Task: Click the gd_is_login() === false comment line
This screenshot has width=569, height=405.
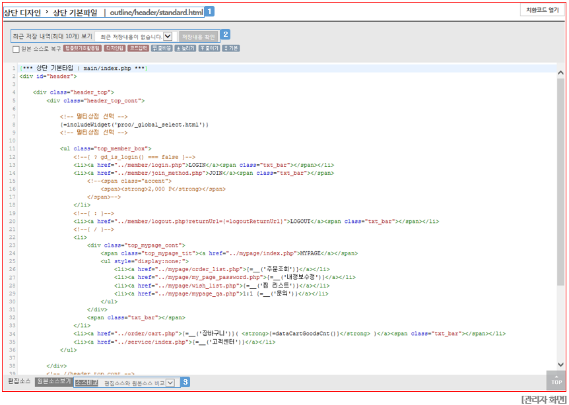Action: pos(134,157)
